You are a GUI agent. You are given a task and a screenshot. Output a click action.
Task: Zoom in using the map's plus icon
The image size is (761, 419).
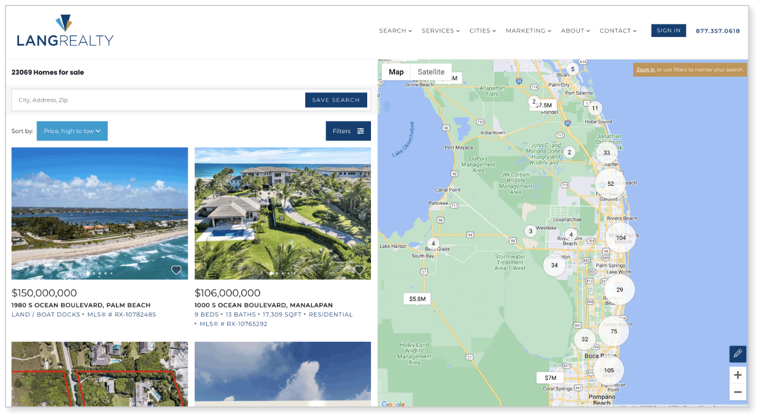tap(738, 375)
